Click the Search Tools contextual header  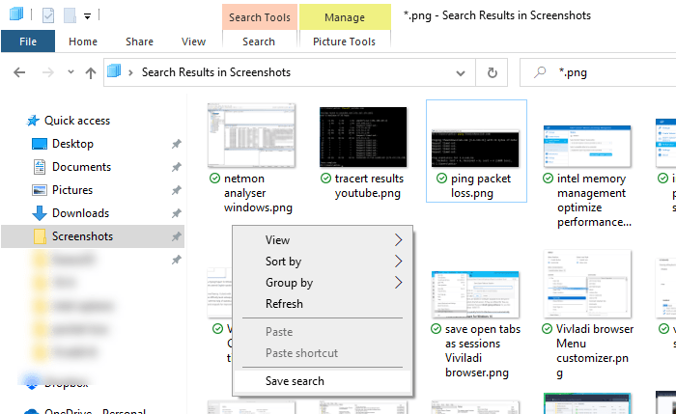pyautogui.click(x=260, y=17)
